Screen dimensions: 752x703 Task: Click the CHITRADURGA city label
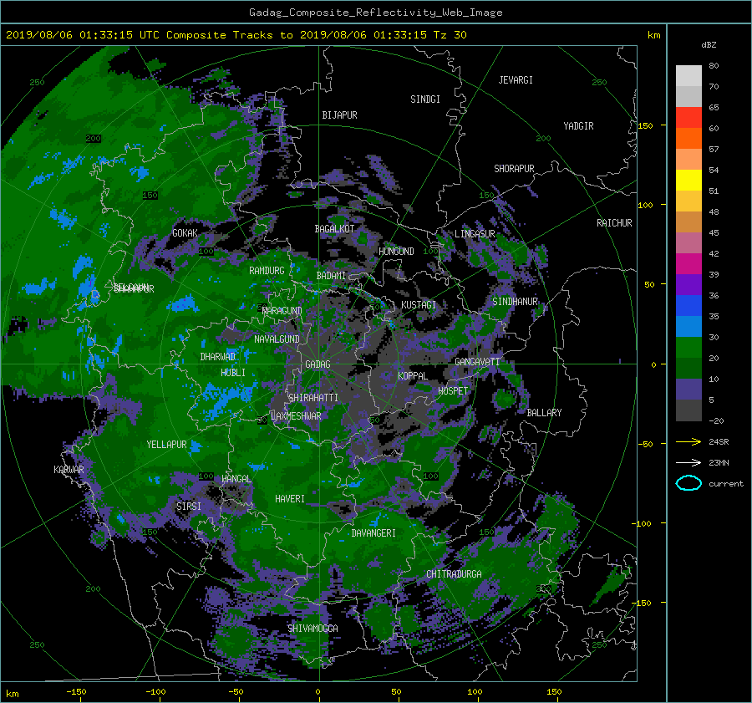tap(454, 574)
